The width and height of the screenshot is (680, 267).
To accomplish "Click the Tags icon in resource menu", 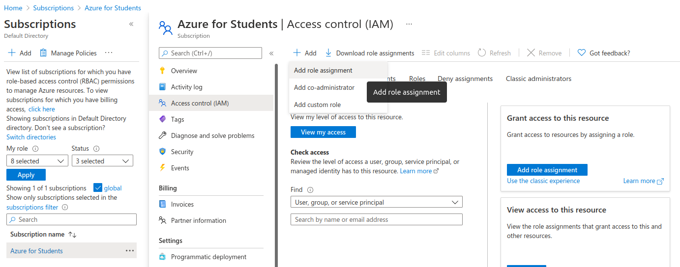I will pos(163,119).
